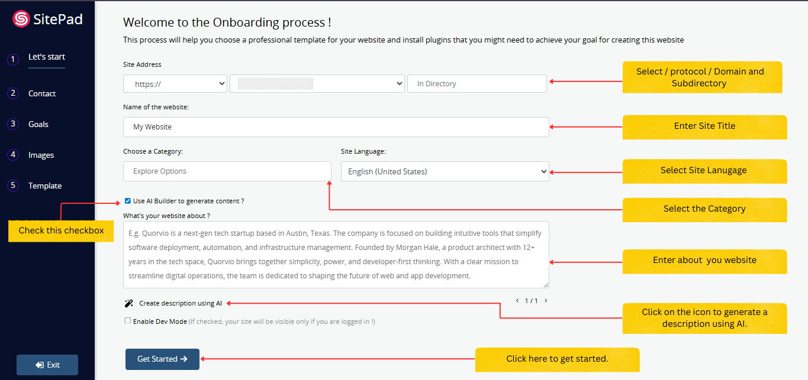Click the Name of the website field
Viewport: 808px width, 380px height.
pos(336,127)
